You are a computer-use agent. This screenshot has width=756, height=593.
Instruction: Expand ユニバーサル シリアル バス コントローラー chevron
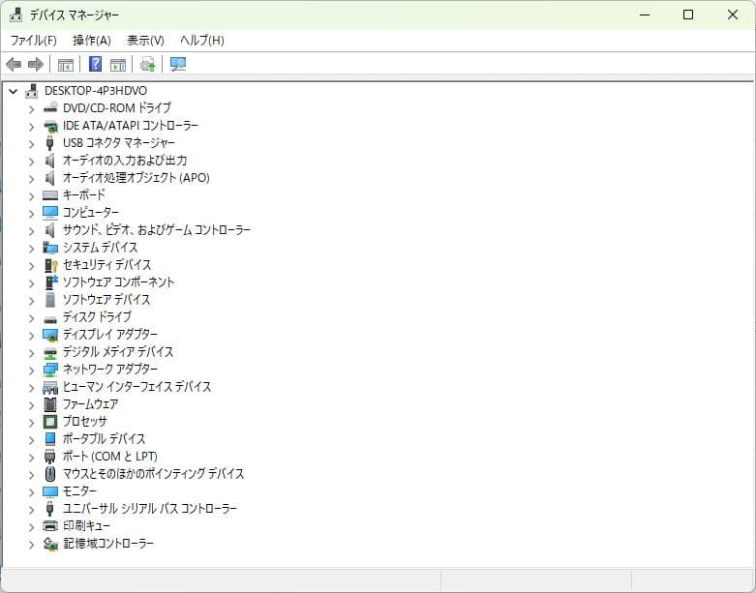31,510
